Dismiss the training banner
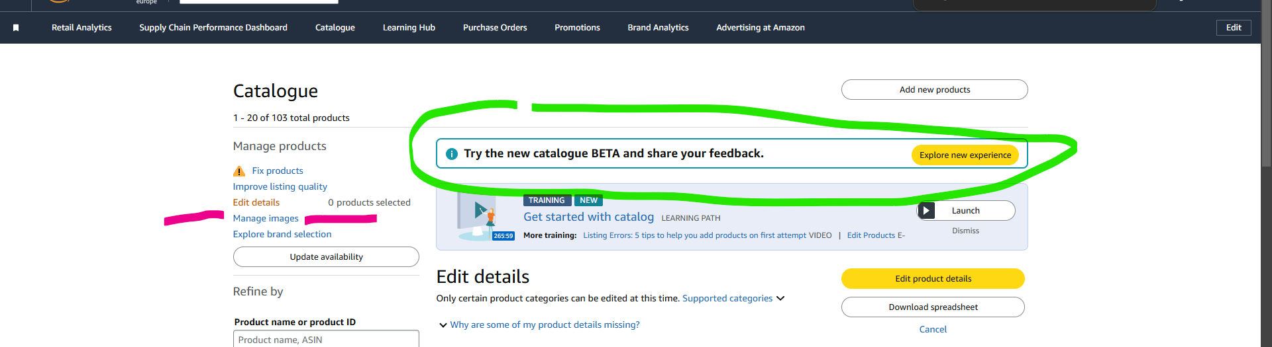This screenshot has height=347, width=1272. [x=965, y=231]
